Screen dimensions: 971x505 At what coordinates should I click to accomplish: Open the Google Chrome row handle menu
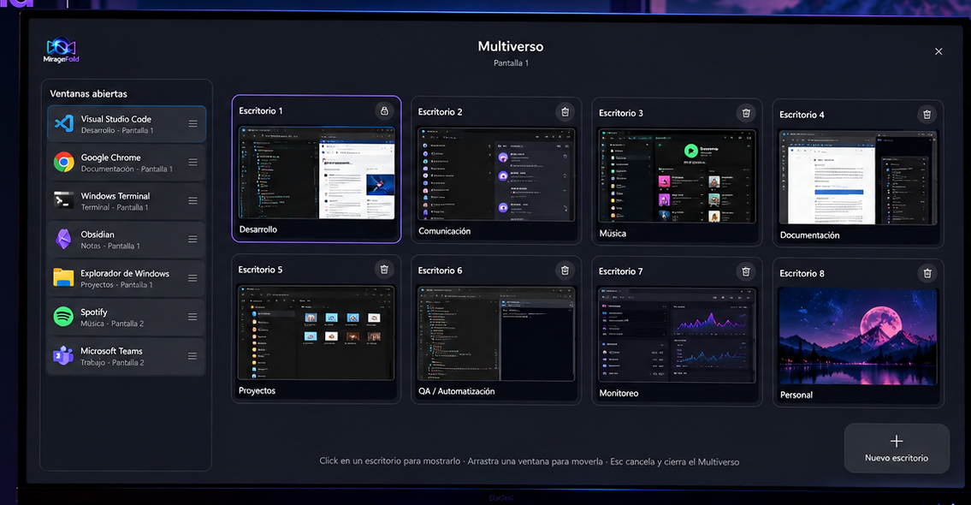[x=193, y=163]
